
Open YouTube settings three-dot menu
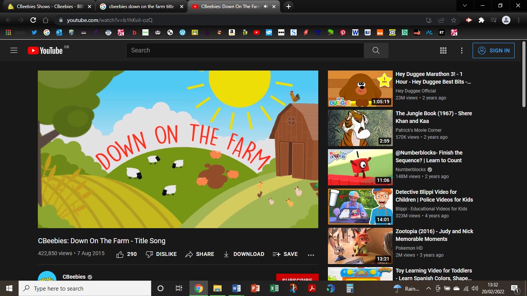click(x=462, y=50)
